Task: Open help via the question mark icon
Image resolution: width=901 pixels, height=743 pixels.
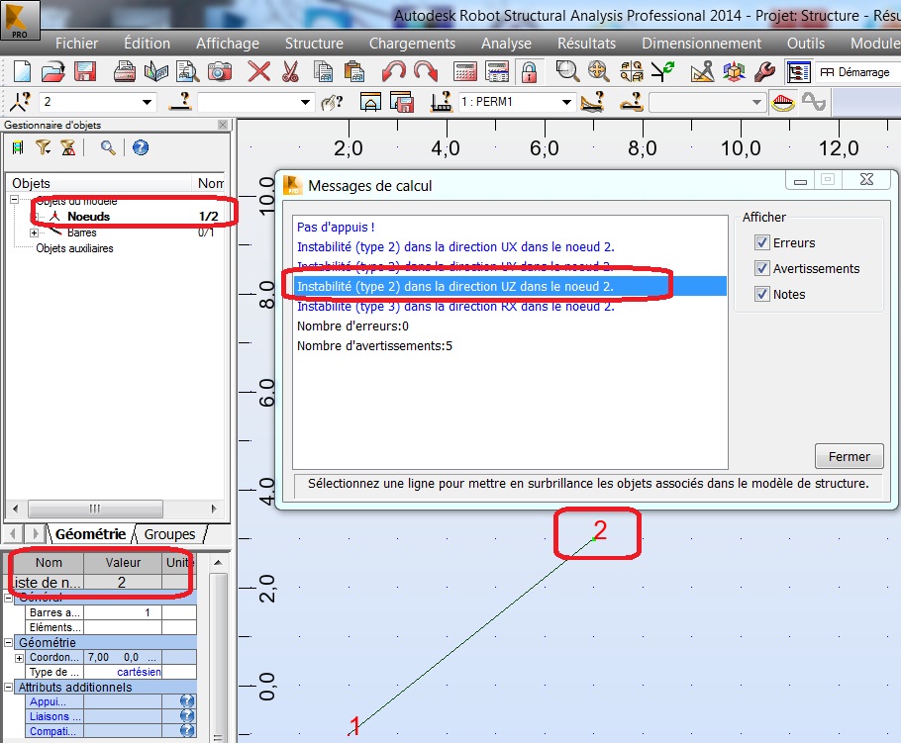Action: 140,147
